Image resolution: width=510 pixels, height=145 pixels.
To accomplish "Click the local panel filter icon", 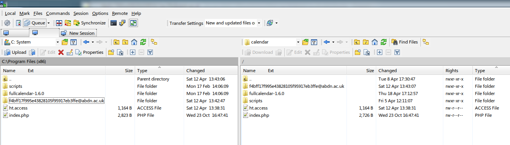I will (74, 42).
